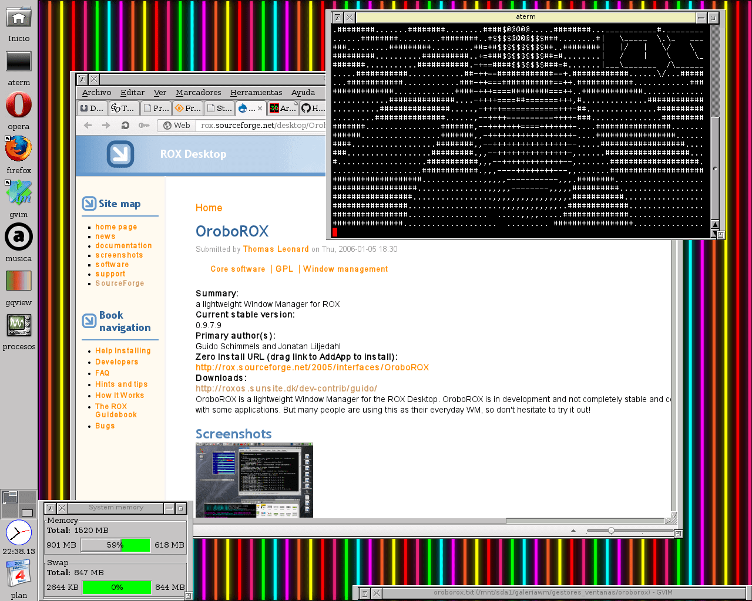Open the Ver menu

click(x=160, y=93)
